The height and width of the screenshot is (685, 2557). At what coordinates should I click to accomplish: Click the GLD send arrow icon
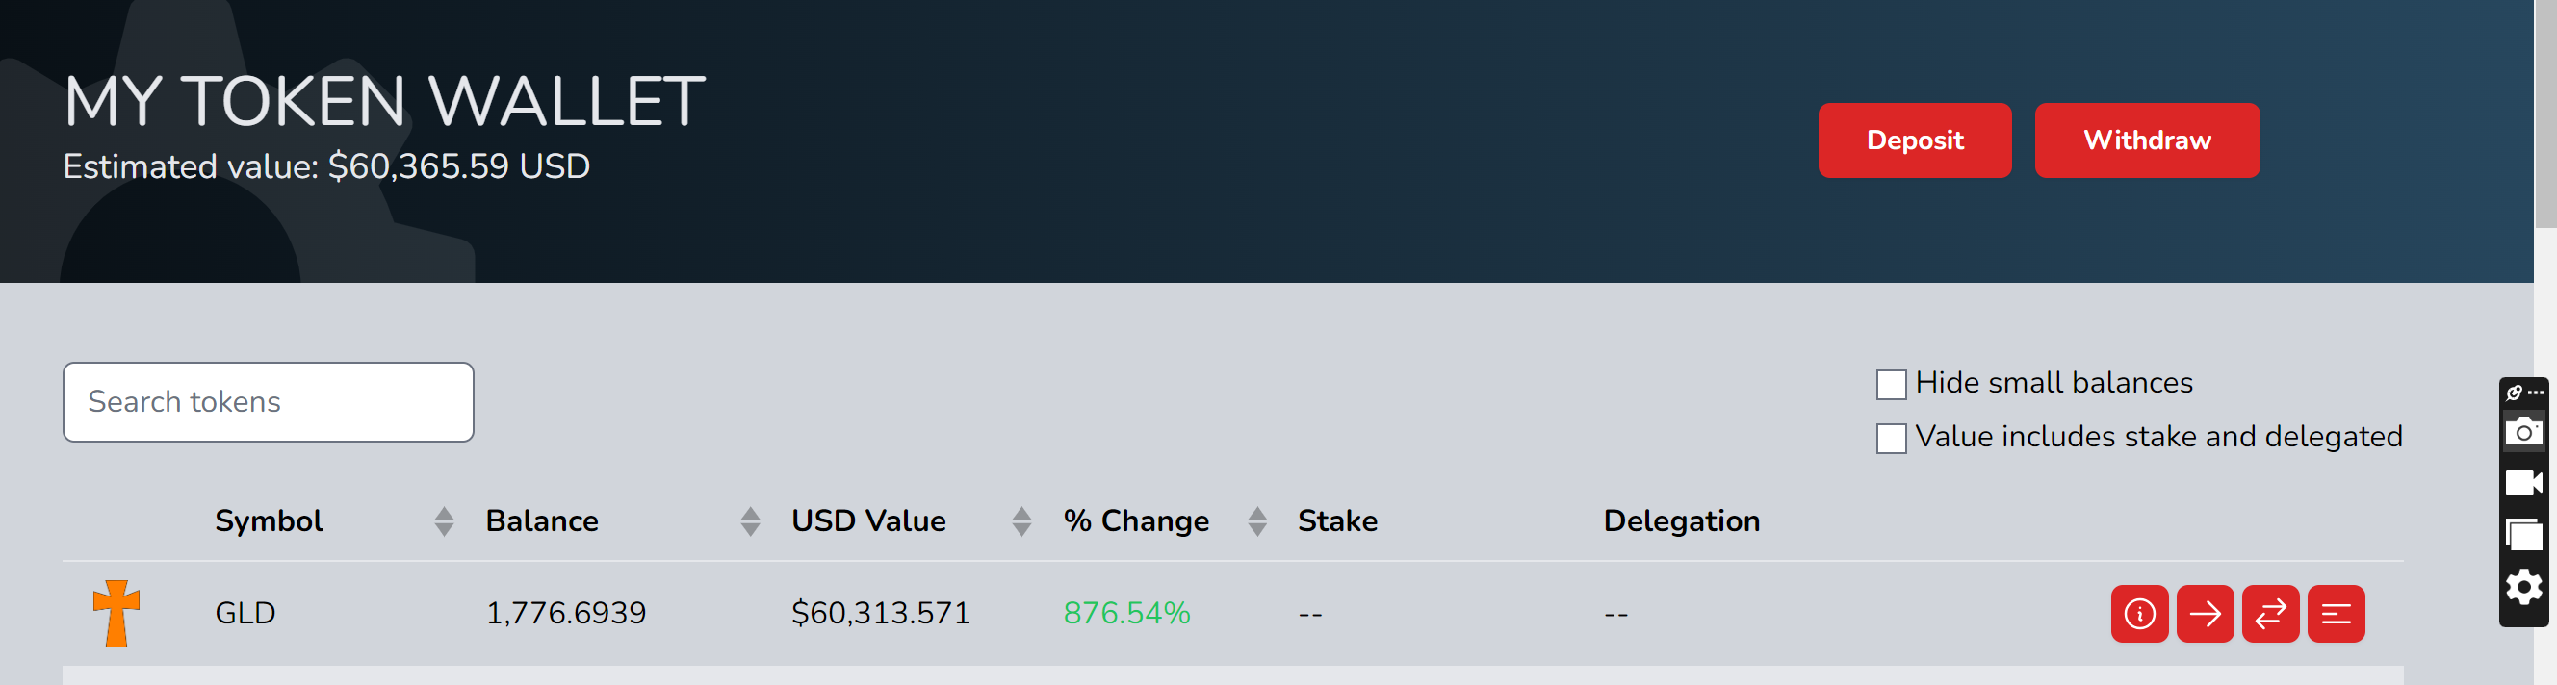[x=2205, y=614]
